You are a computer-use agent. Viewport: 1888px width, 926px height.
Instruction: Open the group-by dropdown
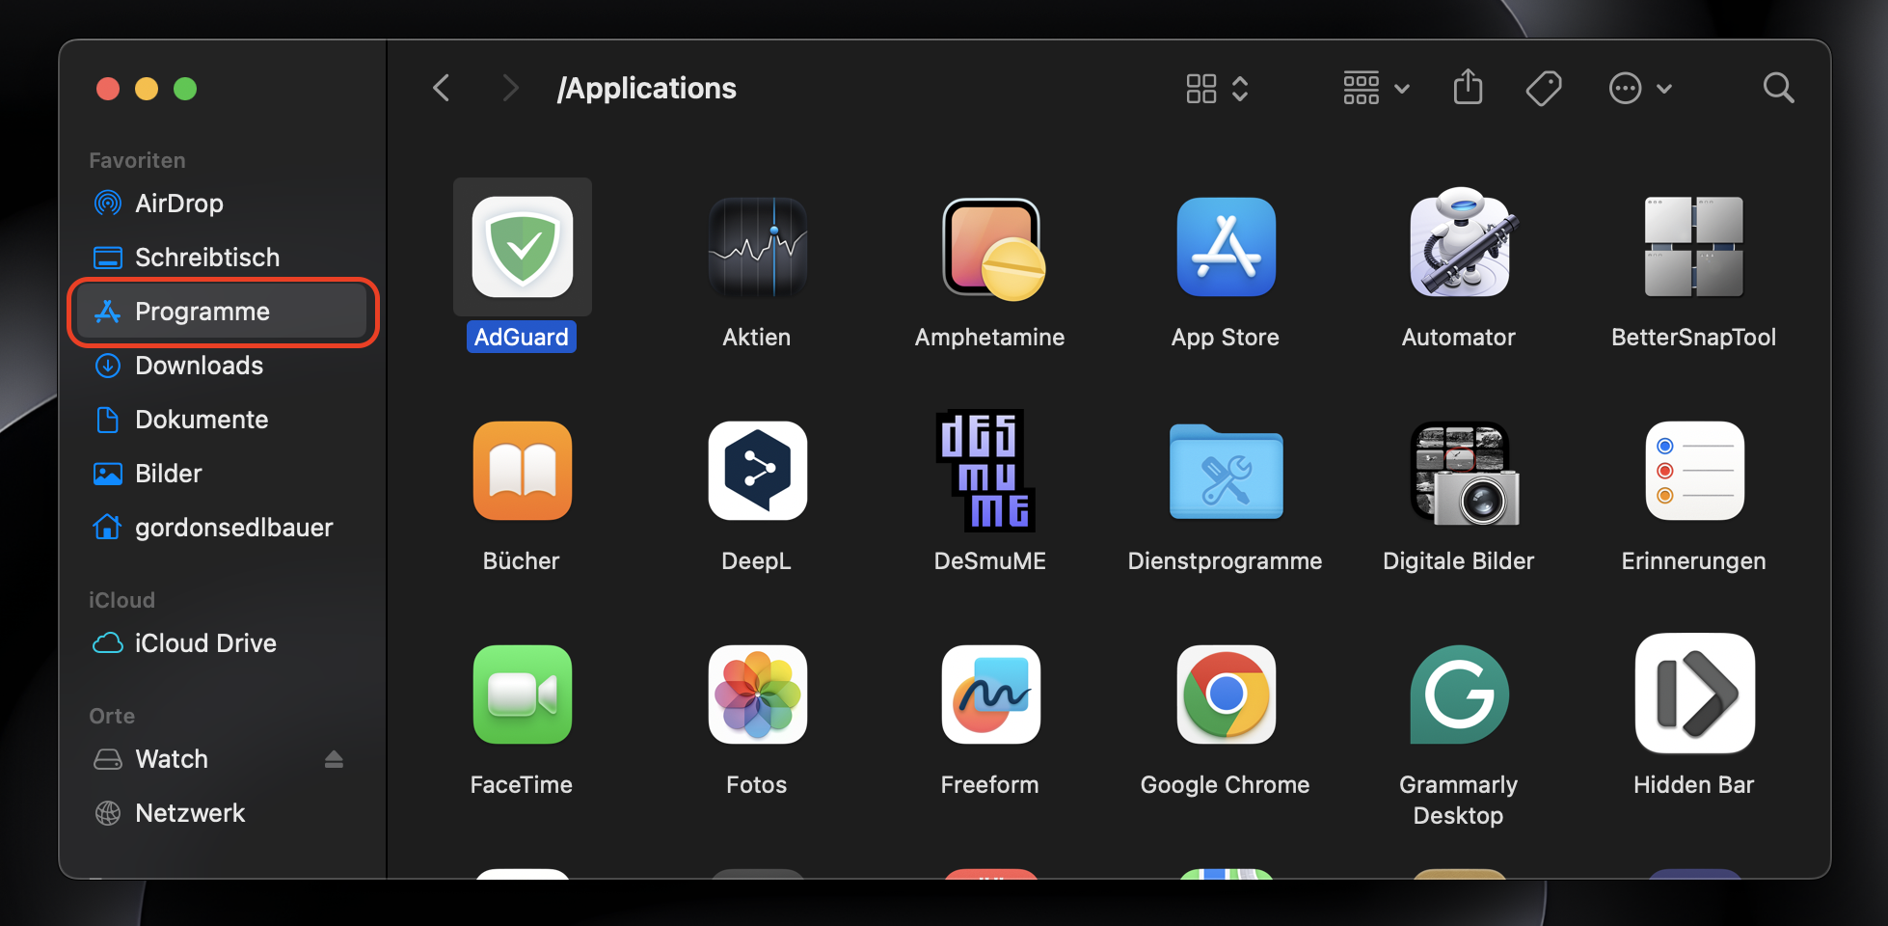1376,89
